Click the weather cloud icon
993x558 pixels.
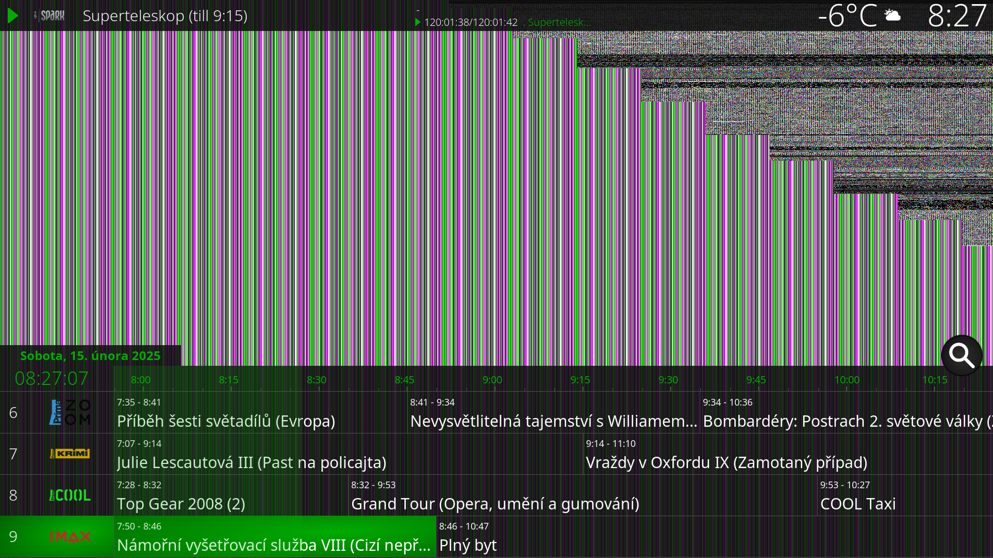[x=893, y=16]
